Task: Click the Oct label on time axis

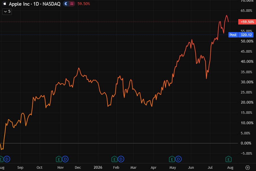Action: pyautogui.click(x=39, y=168)
